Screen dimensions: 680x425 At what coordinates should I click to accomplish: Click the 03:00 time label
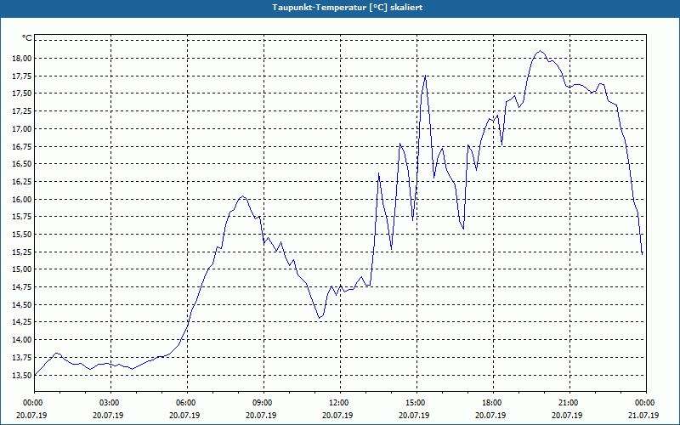click(110, 403)
